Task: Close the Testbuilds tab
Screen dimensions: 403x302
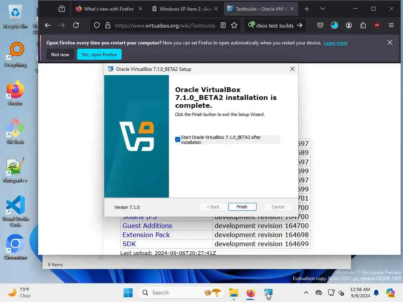Action: click(x=292, y=9)
